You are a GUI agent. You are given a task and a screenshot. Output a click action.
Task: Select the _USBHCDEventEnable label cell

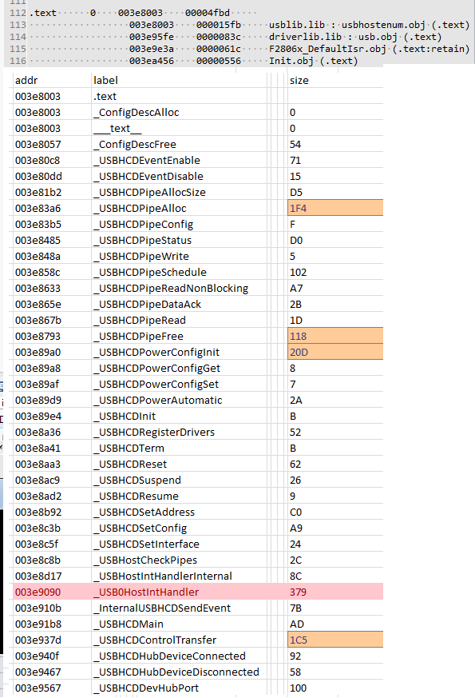179,160
